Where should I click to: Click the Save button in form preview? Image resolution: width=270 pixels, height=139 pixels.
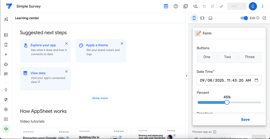point(245,119)
